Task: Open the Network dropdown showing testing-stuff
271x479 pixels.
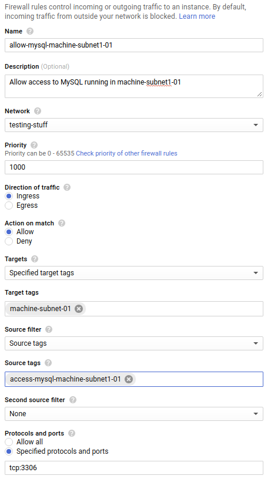Action: pos(134,125)
